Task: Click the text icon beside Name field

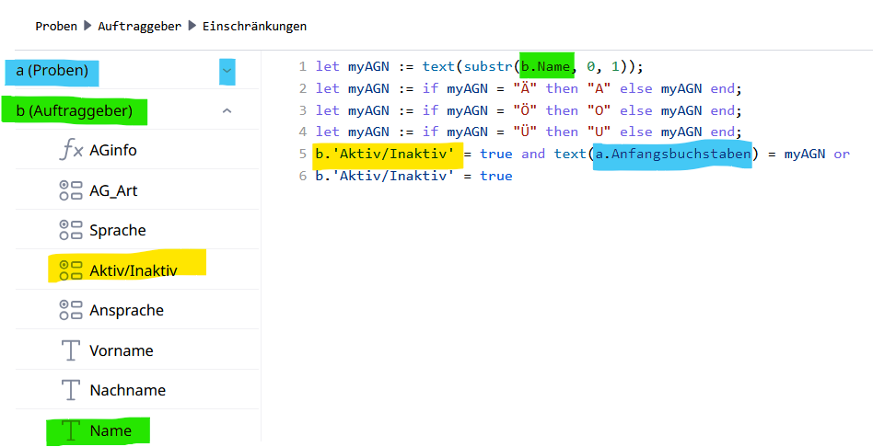Action: (x=71, y=430)
